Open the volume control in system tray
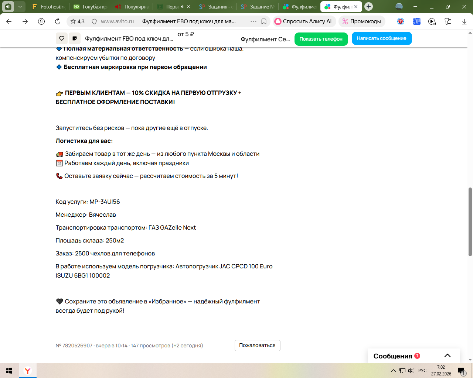Screen dimensions: 473x378 click(x=411, y=371)
